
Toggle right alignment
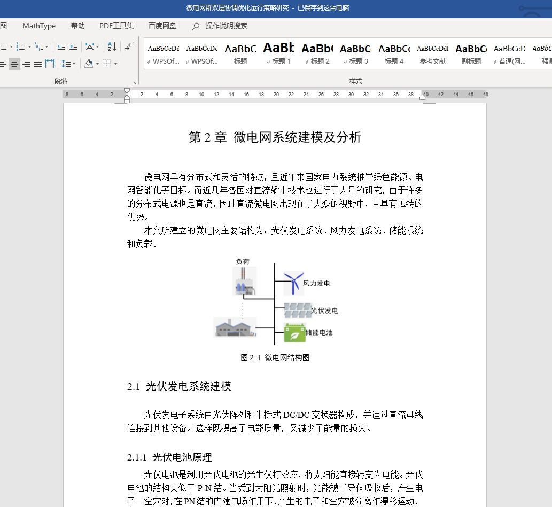[x=26, y=64]
